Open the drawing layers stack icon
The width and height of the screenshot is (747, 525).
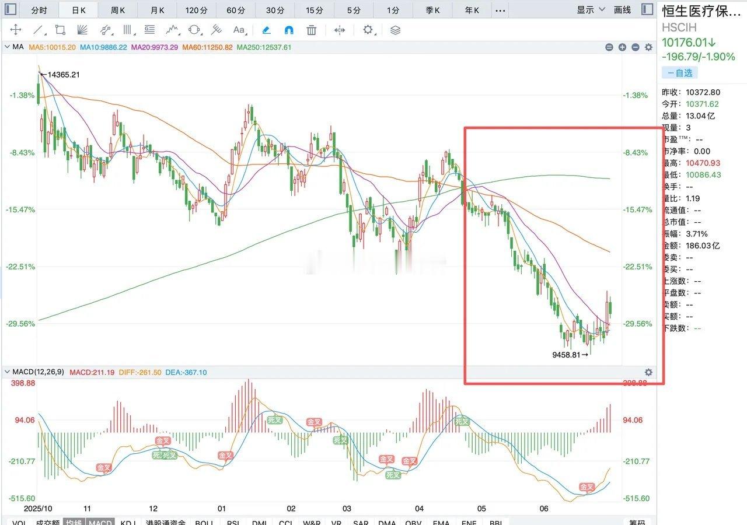(x=395, y=30)
